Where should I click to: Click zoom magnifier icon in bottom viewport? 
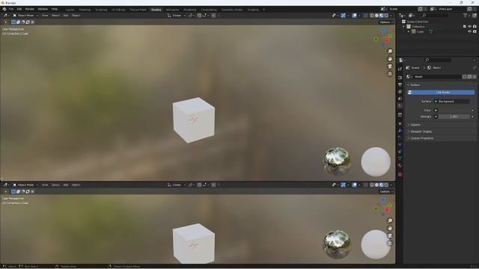(x=390, y=220)
